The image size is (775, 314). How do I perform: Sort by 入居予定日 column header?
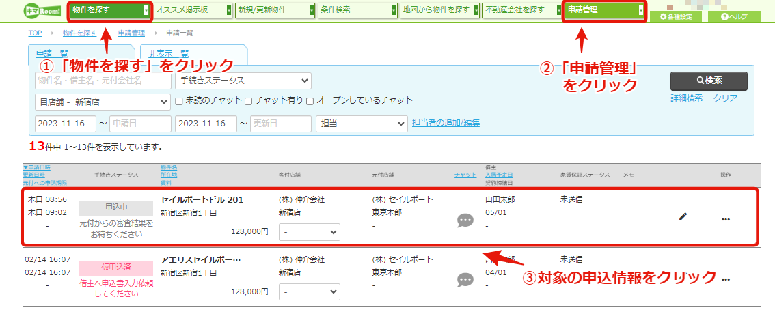(499, 175)
